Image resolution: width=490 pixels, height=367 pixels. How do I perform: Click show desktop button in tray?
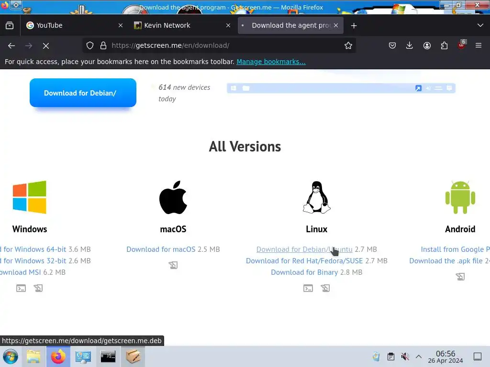(478, 356)
